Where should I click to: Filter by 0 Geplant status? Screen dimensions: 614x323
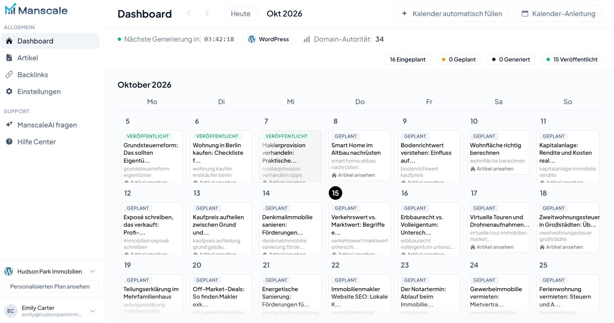(x=459, y=59)
